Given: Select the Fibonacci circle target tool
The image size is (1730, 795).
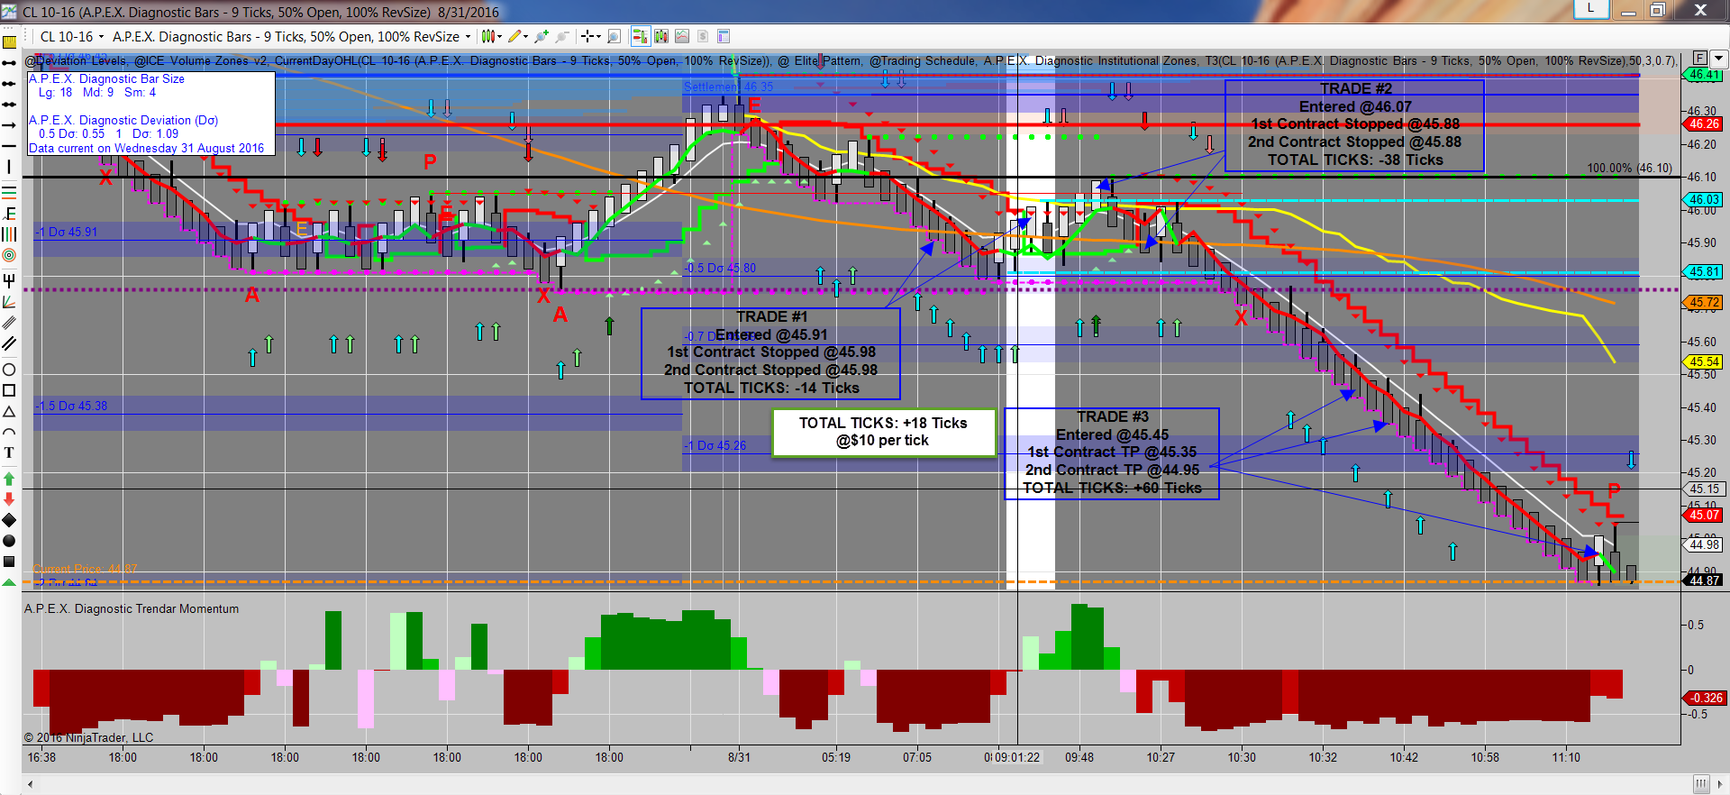Looking at the screenshot, I should click(x=9, y=255).
